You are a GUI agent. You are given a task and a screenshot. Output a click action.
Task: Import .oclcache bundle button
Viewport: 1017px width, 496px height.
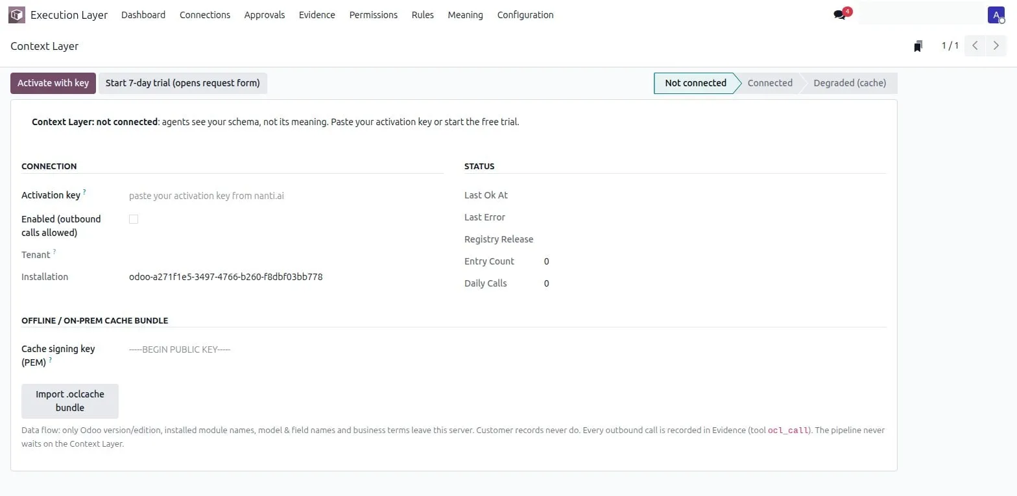pyautogui.click(x=70, y=401)
